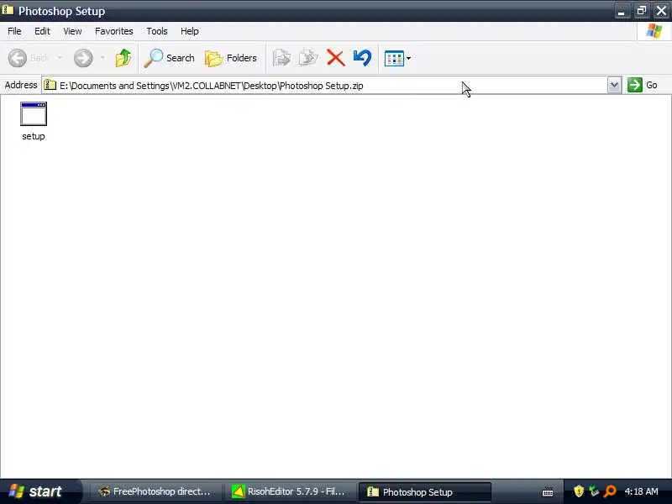Screen dimensions: 672x504
Task: Open the Help menu
Action: point(190,31)
